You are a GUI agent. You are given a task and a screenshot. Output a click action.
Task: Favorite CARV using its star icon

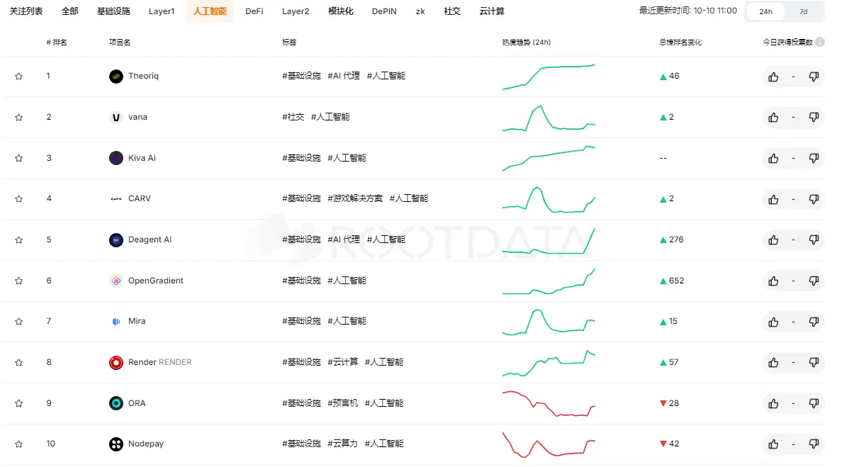click(18, 198)
